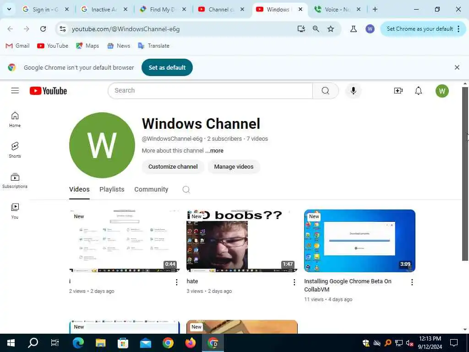This screenshot has width=469, height=352.
Task: Switch to the Community tab
Action: click(x=151, y=189)
